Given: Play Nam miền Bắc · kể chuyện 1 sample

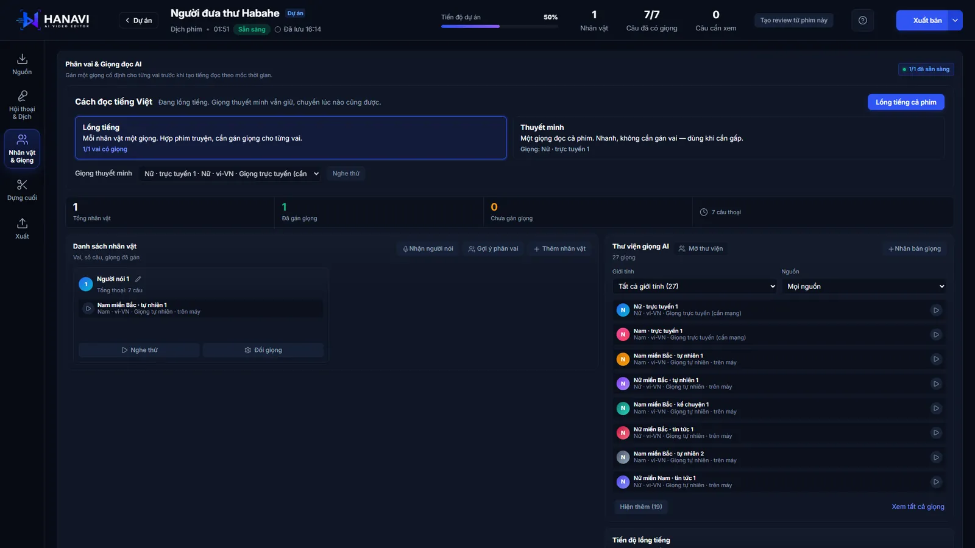Looking at the screenshot, I should [x=936, y=408].
